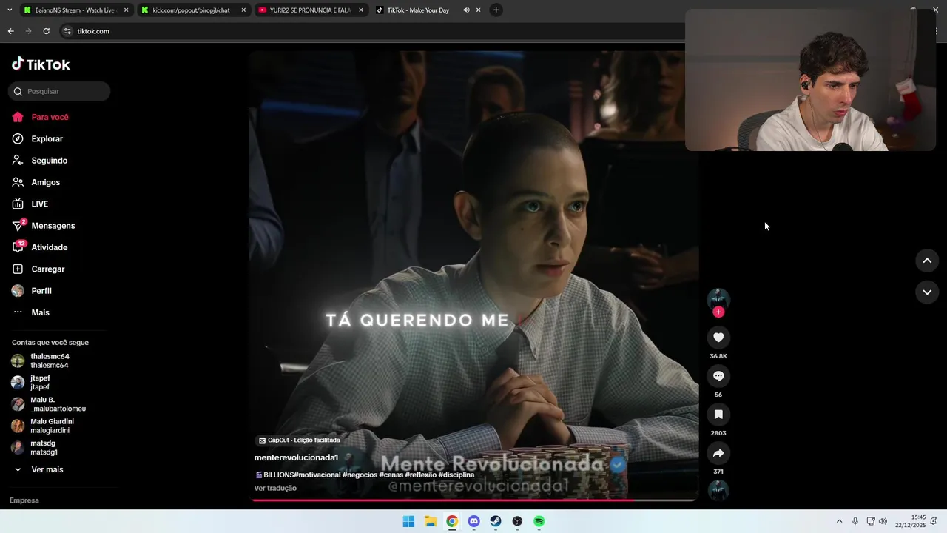The image size is (947, 533).
Task: Open the Empresa footer section
Action: tap(24, 500)
